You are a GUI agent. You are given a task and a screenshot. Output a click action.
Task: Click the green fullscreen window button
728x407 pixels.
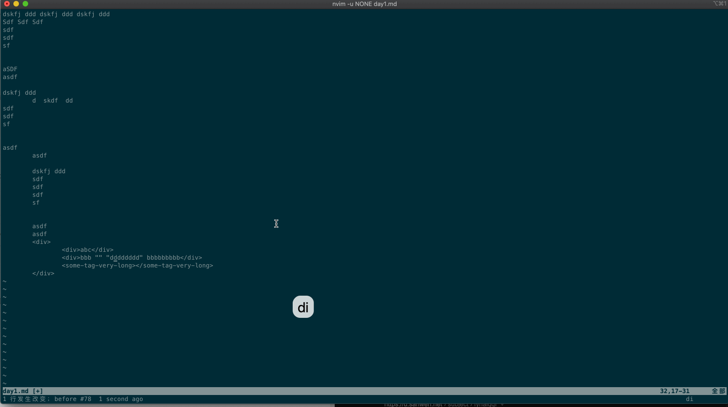[25, 4]
